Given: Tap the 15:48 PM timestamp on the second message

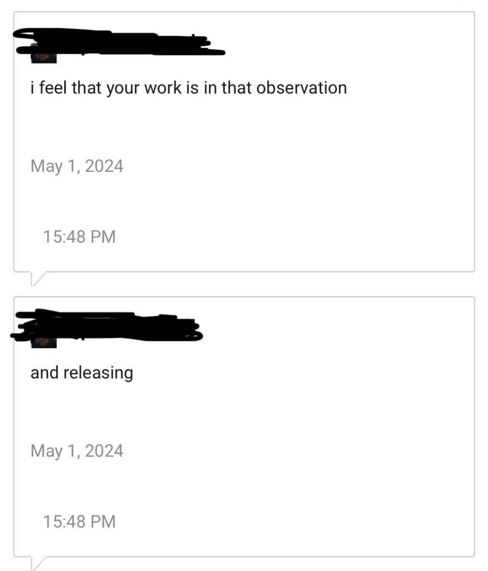Looking at the screenshot, I should tap(79, 521).
